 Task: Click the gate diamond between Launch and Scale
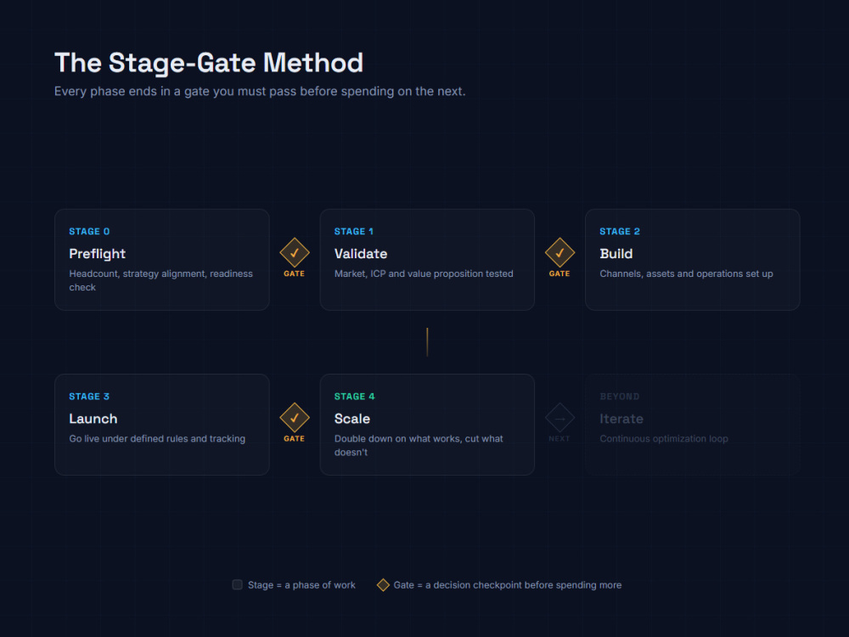click(294, 418)
